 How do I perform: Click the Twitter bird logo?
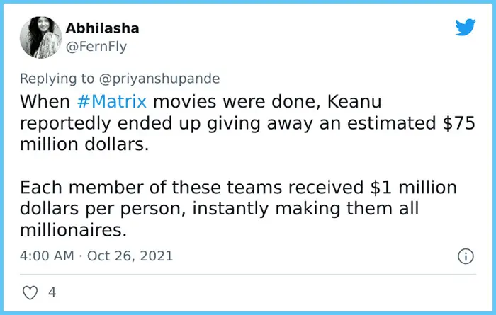tap(465, 27)
